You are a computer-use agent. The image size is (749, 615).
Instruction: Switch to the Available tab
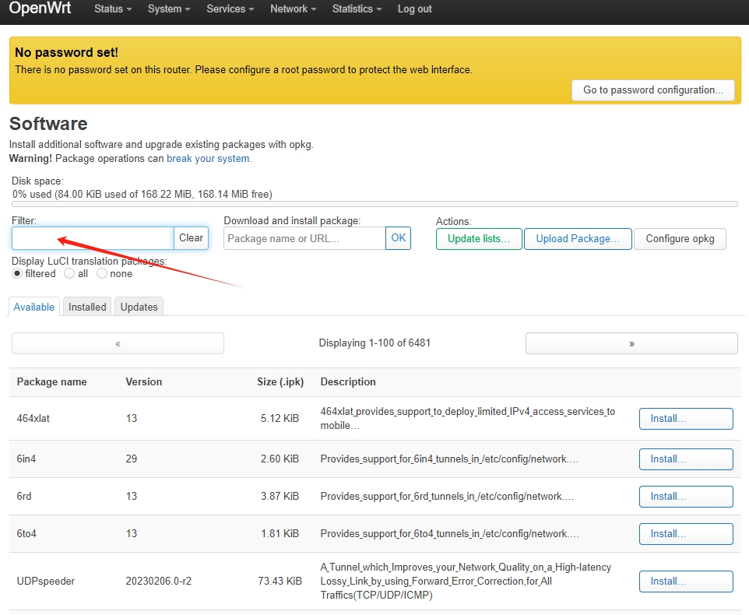[x=34, y=307]
